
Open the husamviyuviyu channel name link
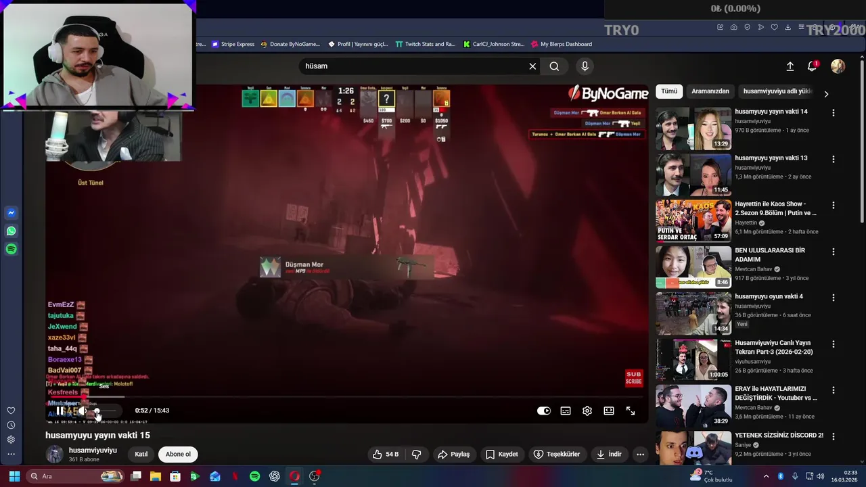[93, 450]
